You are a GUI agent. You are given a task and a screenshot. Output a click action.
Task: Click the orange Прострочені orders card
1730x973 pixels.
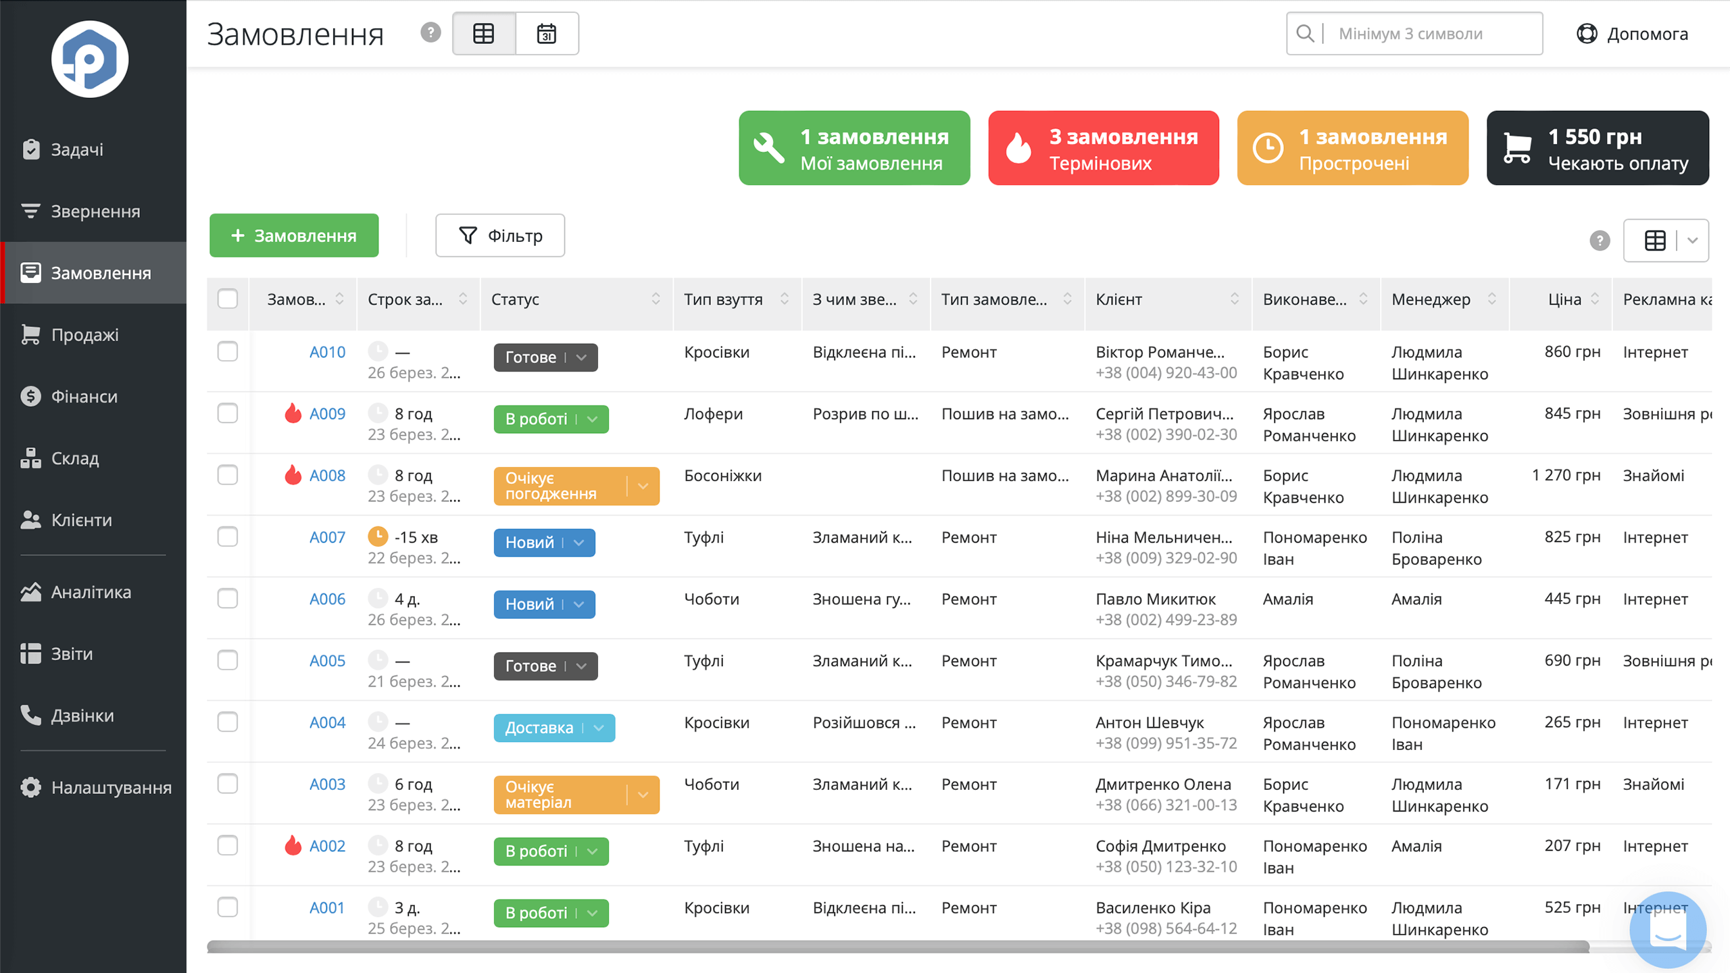(1353, 148)
